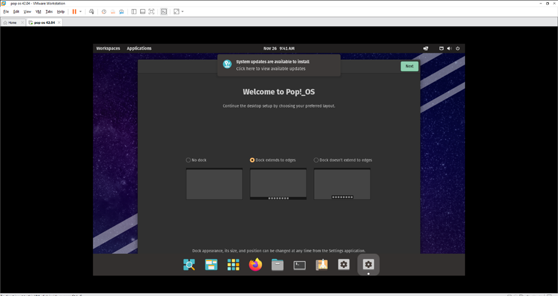Switch to the Home tab
558x296 pixels.
tap(10, 22)
